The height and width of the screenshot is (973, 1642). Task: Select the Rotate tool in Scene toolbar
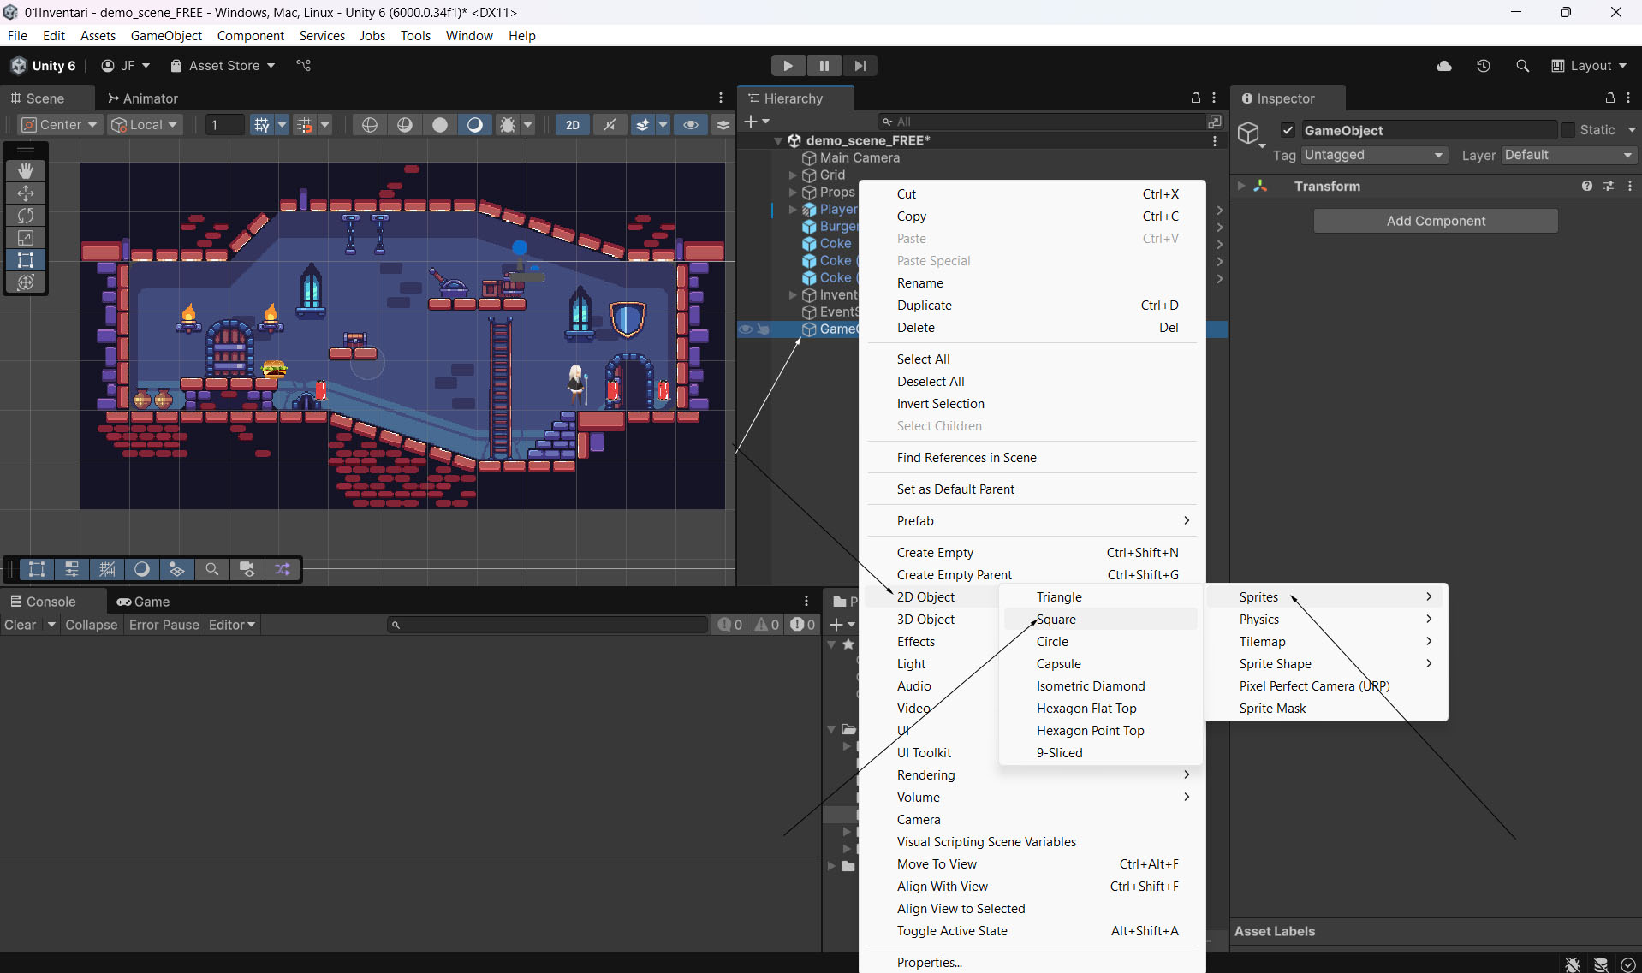pos(26,216)
